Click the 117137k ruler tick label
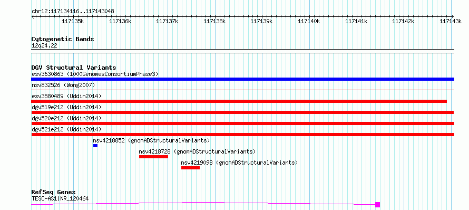The height and width of the screenshot is (210, 469). (167, 21)
